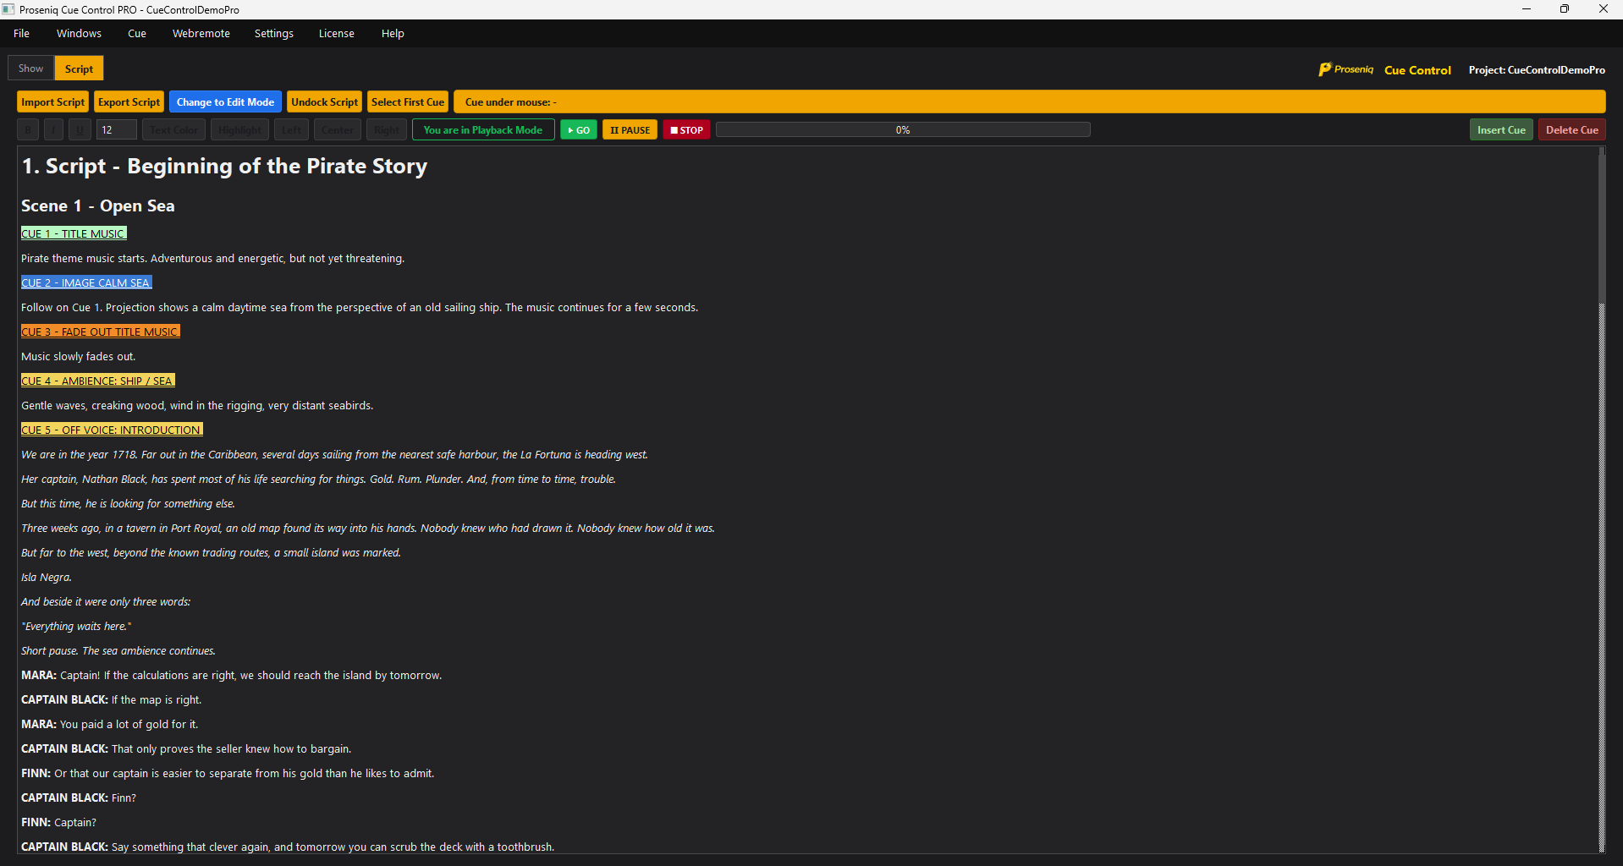
Task: Open the Cue menu
Action: 137,33
